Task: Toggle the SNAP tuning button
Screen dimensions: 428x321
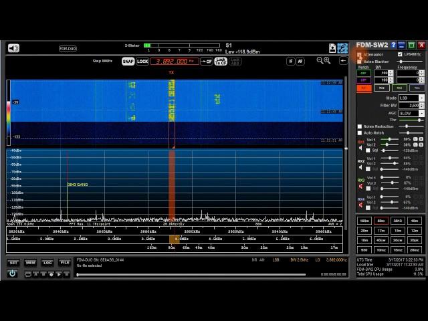Action: 128,61
